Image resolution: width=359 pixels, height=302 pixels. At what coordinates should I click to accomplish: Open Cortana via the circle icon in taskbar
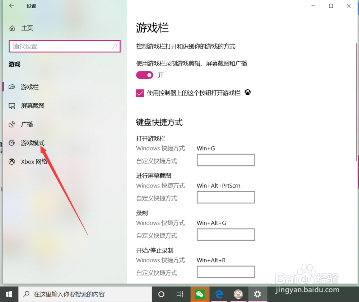pyautogui.click(x=161, y=294)
